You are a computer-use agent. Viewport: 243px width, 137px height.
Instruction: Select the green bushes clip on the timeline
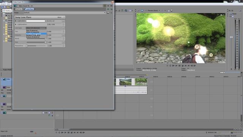coord(141,82)
